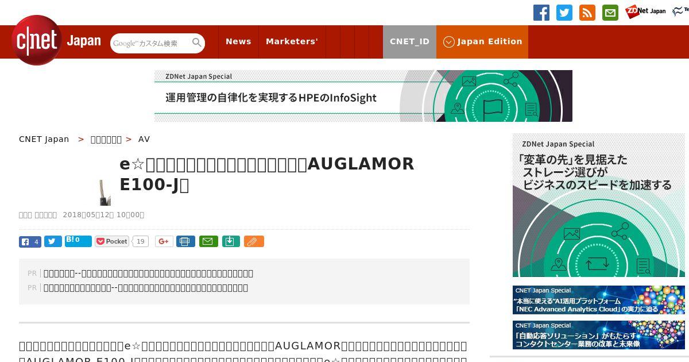This screenshot has height=362, width=689.
Task: Open the contact center solution banner
Action: pyautogui.click(x=599, y=335)
